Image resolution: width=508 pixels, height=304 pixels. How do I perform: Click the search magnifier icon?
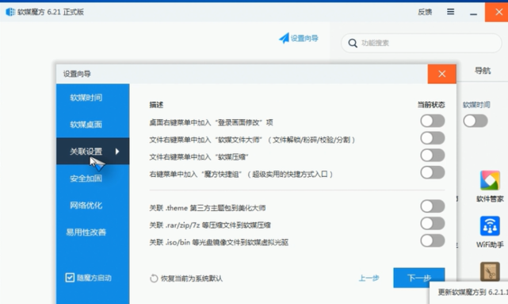point(353,43)
